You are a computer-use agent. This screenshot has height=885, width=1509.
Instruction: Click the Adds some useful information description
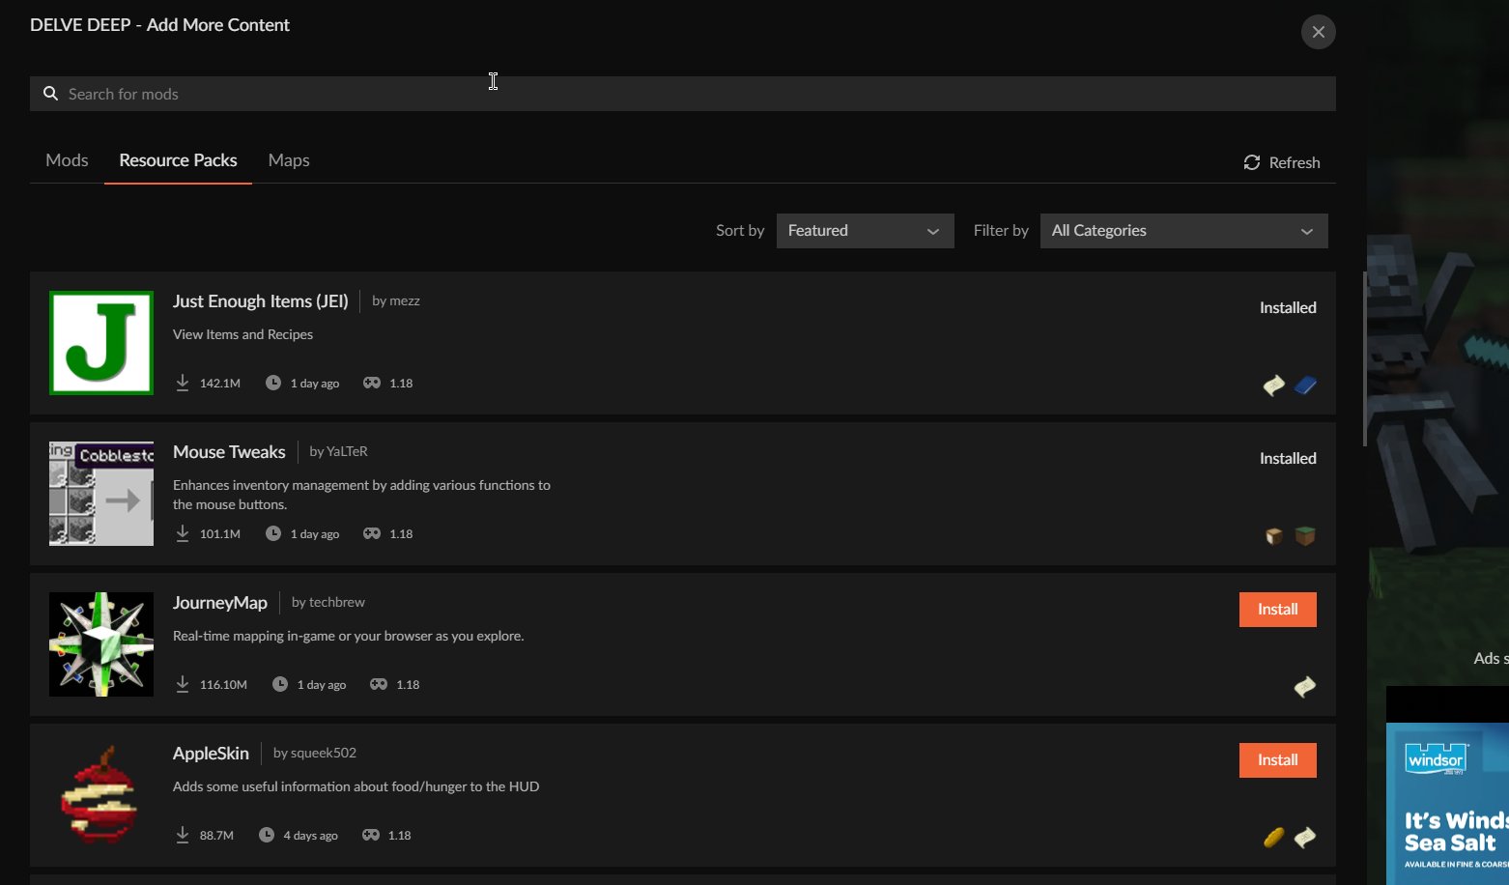tap(356, 786)
